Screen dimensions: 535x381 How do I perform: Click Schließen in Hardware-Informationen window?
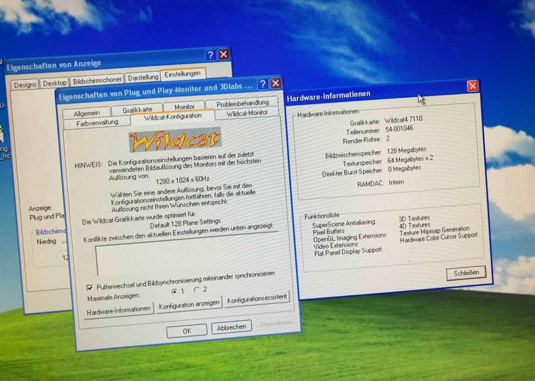click(x=466, y=273)
